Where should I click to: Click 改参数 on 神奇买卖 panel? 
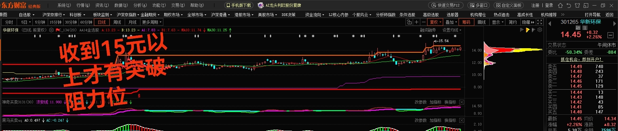coord(421,102)
